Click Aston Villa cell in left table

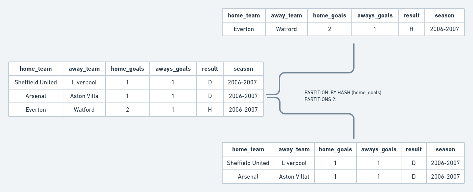point(84,96)
